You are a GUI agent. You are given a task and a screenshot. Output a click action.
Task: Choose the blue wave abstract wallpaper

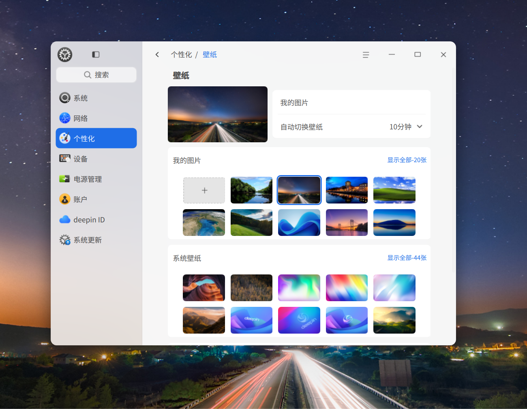(299, 223)
